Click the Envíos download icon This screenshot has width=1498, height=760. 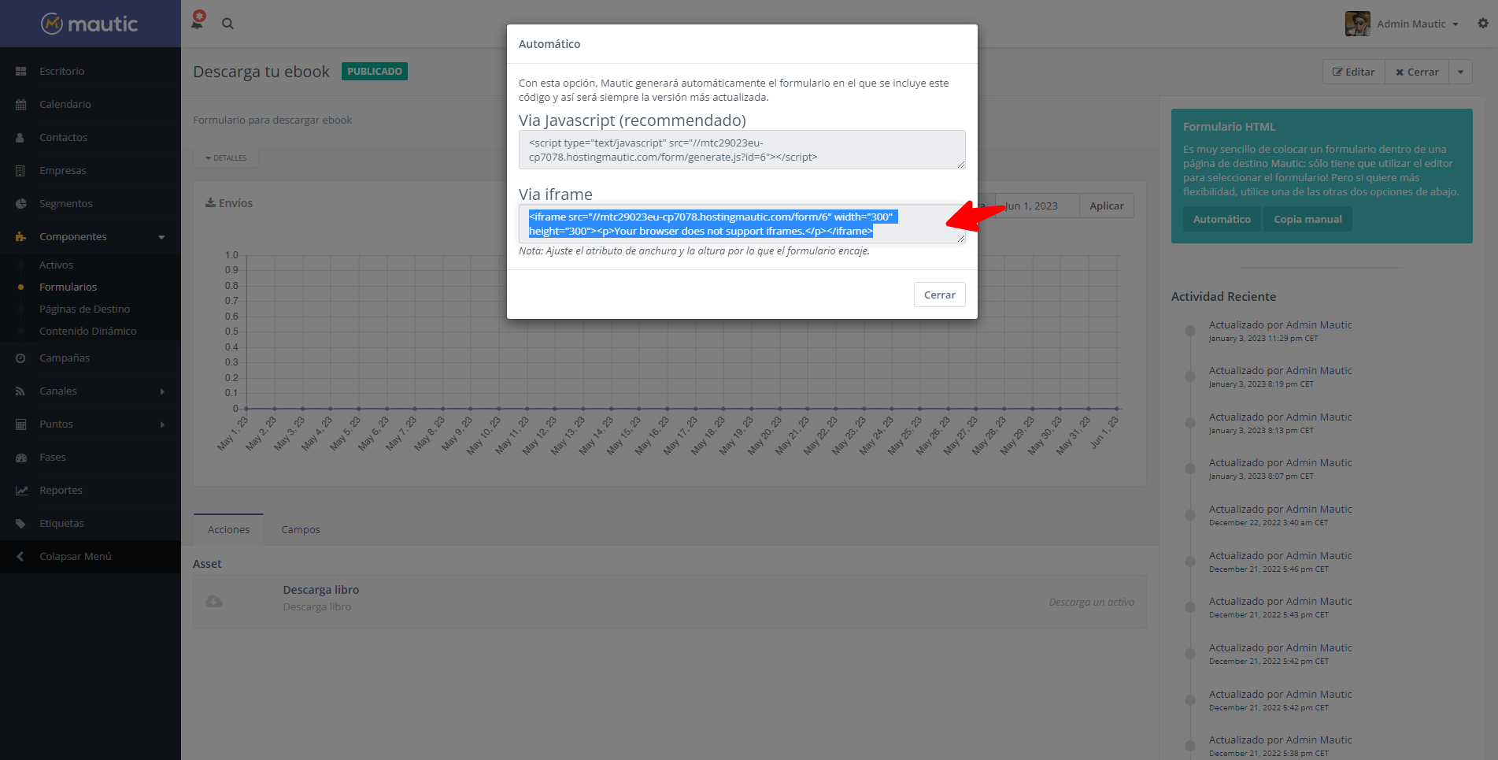(210, 203)
